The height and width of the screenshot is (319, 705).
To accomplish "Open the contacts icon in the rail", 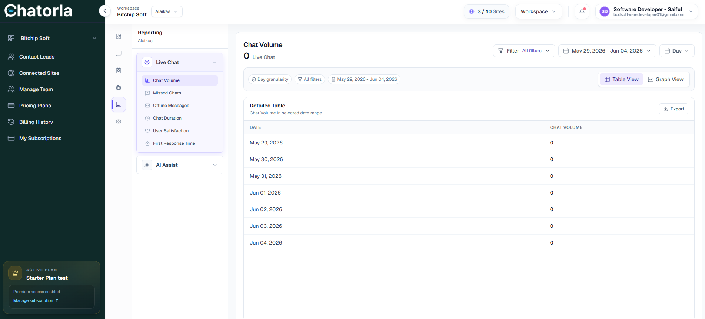I will coord(119,70).
